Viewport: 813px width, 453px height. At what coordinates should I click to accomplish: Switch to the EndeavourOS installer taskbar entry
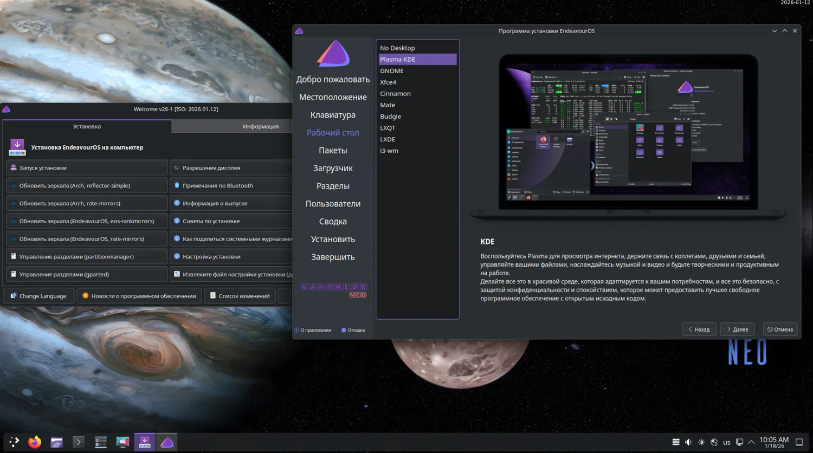[x=167, y=442]
